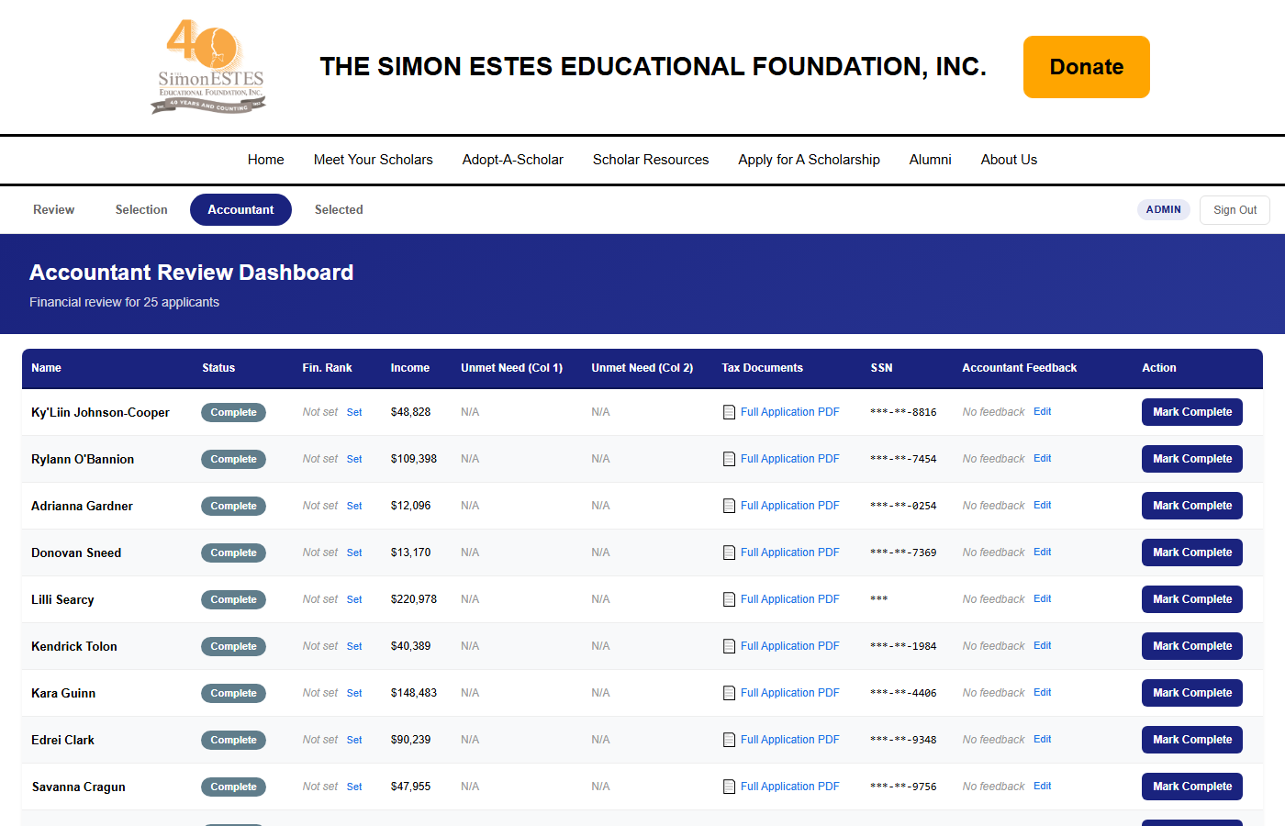Open the Apply for A Scholarship menu
The height and width of the screenshot is (826, 1285).
(x=809, y=160)
